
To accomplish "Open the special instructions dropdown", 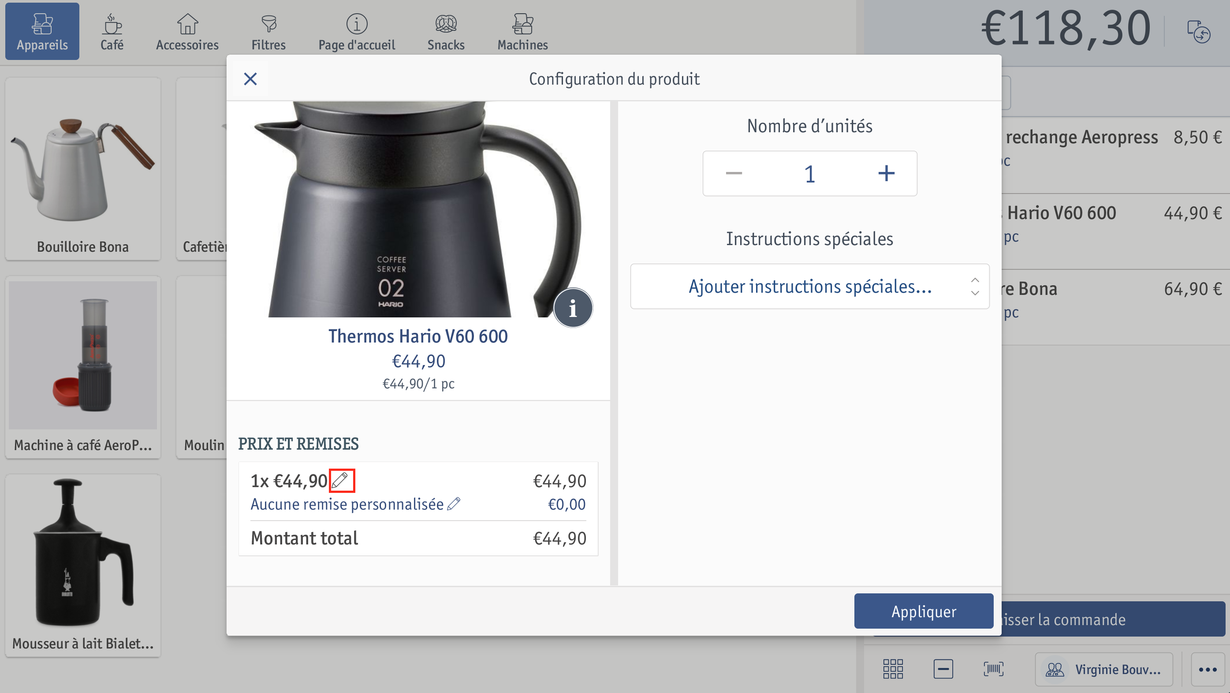I will [x=810, y=286].
